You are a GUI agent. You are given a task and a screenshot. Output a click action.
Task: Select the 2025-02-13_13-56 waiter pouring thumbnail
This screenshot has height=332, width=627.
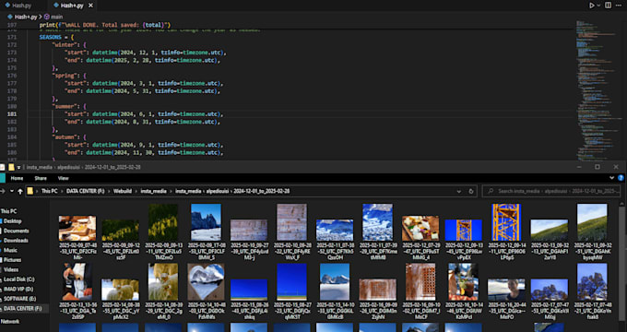coord(77,282)
